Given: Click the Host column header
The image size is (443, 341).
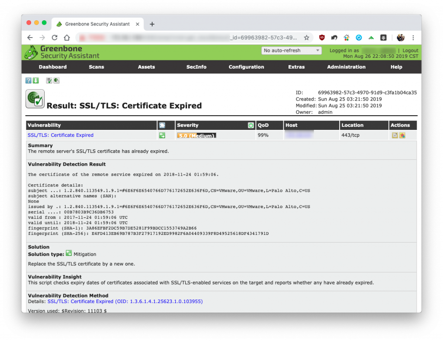Looking at the screenshot, I should tap(291, 125).
